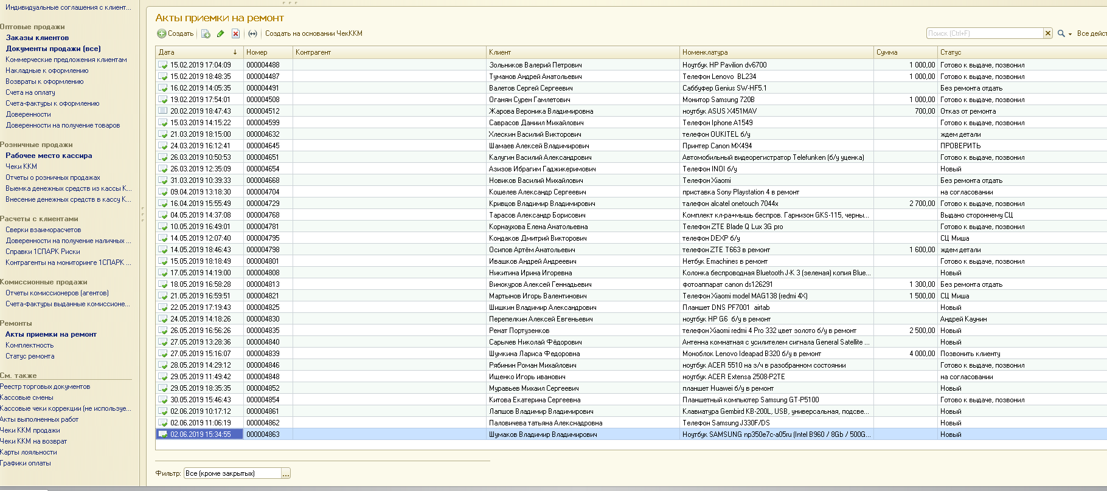The image size is (1107, 491).
Task: Click the magnifying glass find icon
Action: click(1061, 33)
